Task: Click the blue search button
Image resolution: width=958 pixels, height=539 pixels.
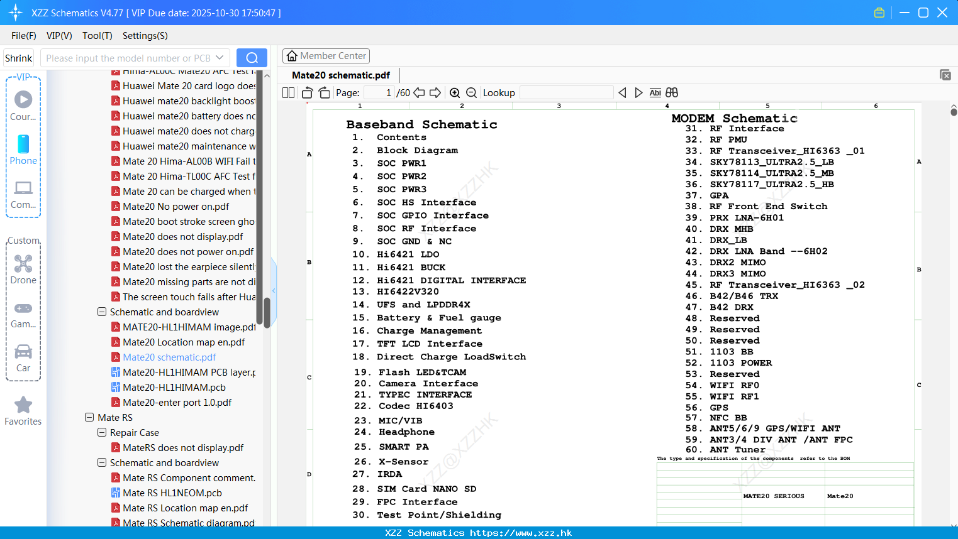Action: tap(252, 58)
